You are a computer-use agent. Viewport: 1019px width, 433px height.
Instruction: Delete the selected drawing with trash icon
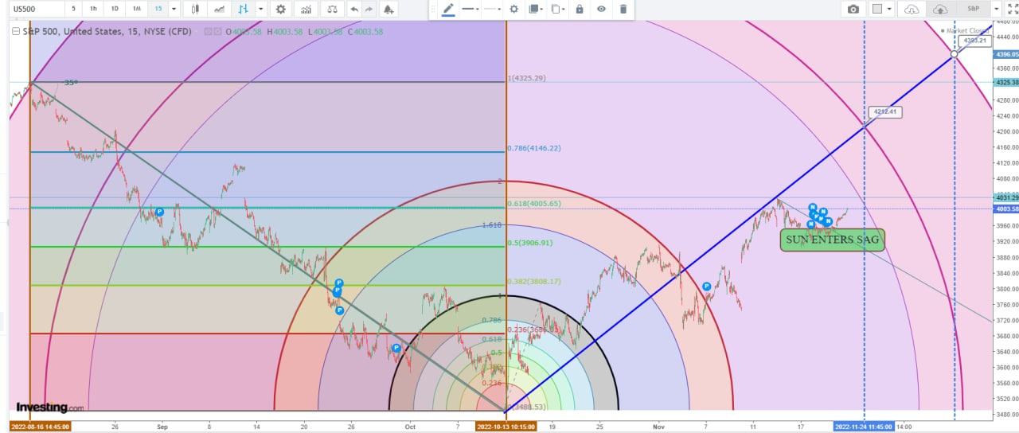pyautogui.click(x=623, y=9)
